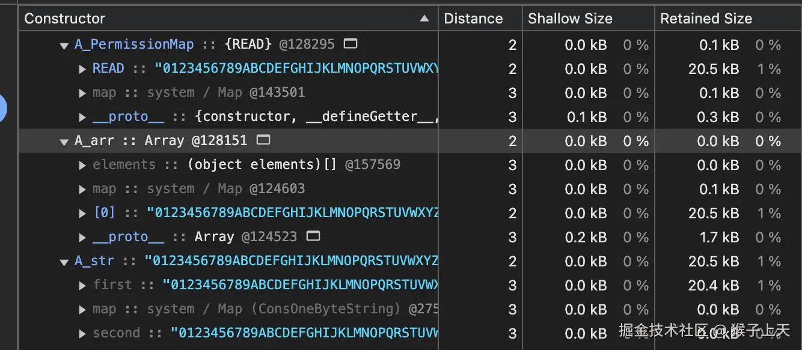Expand the [0] array entry
Viewport: 802px width, 350px height.
[x=82, y=213]
